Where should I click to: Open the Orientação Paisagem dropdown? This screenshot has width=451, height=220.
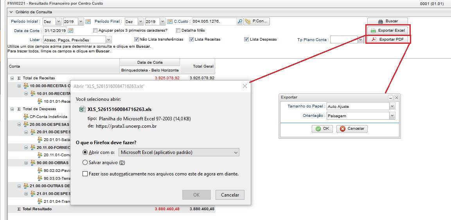[x=392, y=116]
